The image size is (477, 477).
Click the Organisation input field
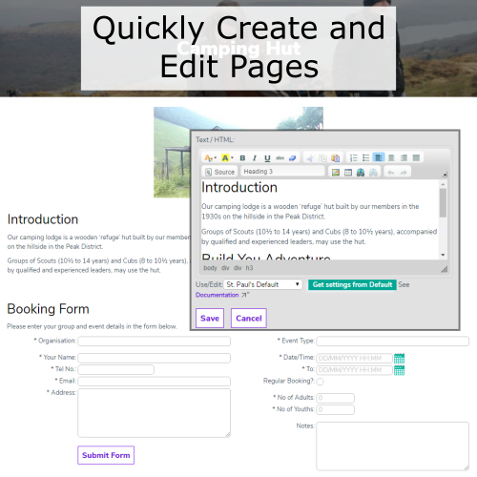155,342
